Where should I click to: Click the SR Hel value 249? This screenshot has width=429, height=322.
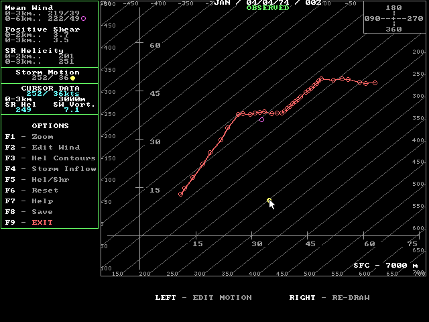(23, 110)
